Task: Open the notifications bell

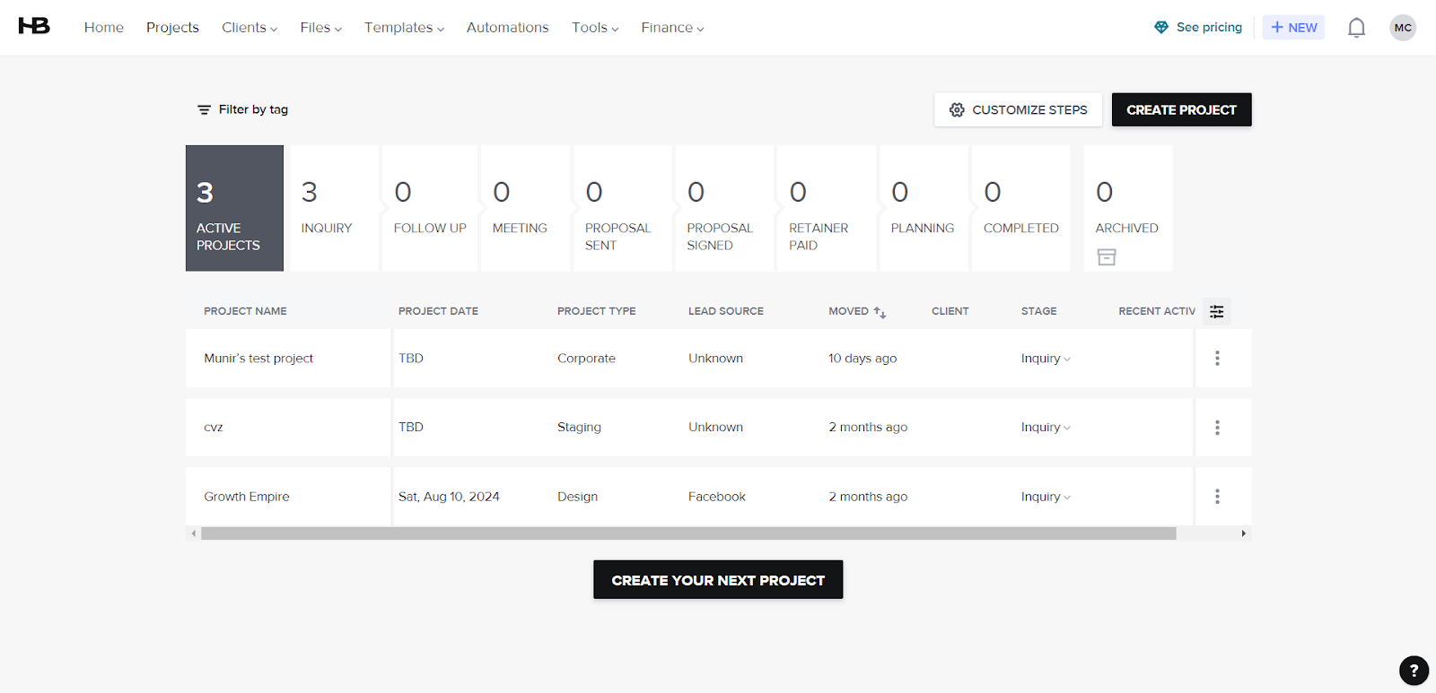Action: [1356, 28]
